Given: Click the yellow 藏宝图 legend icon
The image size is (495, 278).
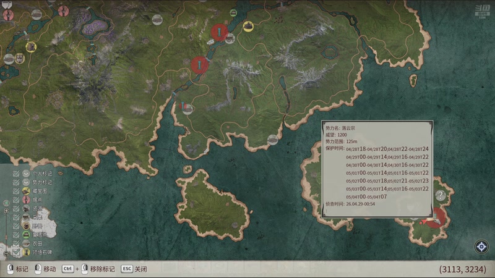Looking at the screenshot, I should click(26, 191).
